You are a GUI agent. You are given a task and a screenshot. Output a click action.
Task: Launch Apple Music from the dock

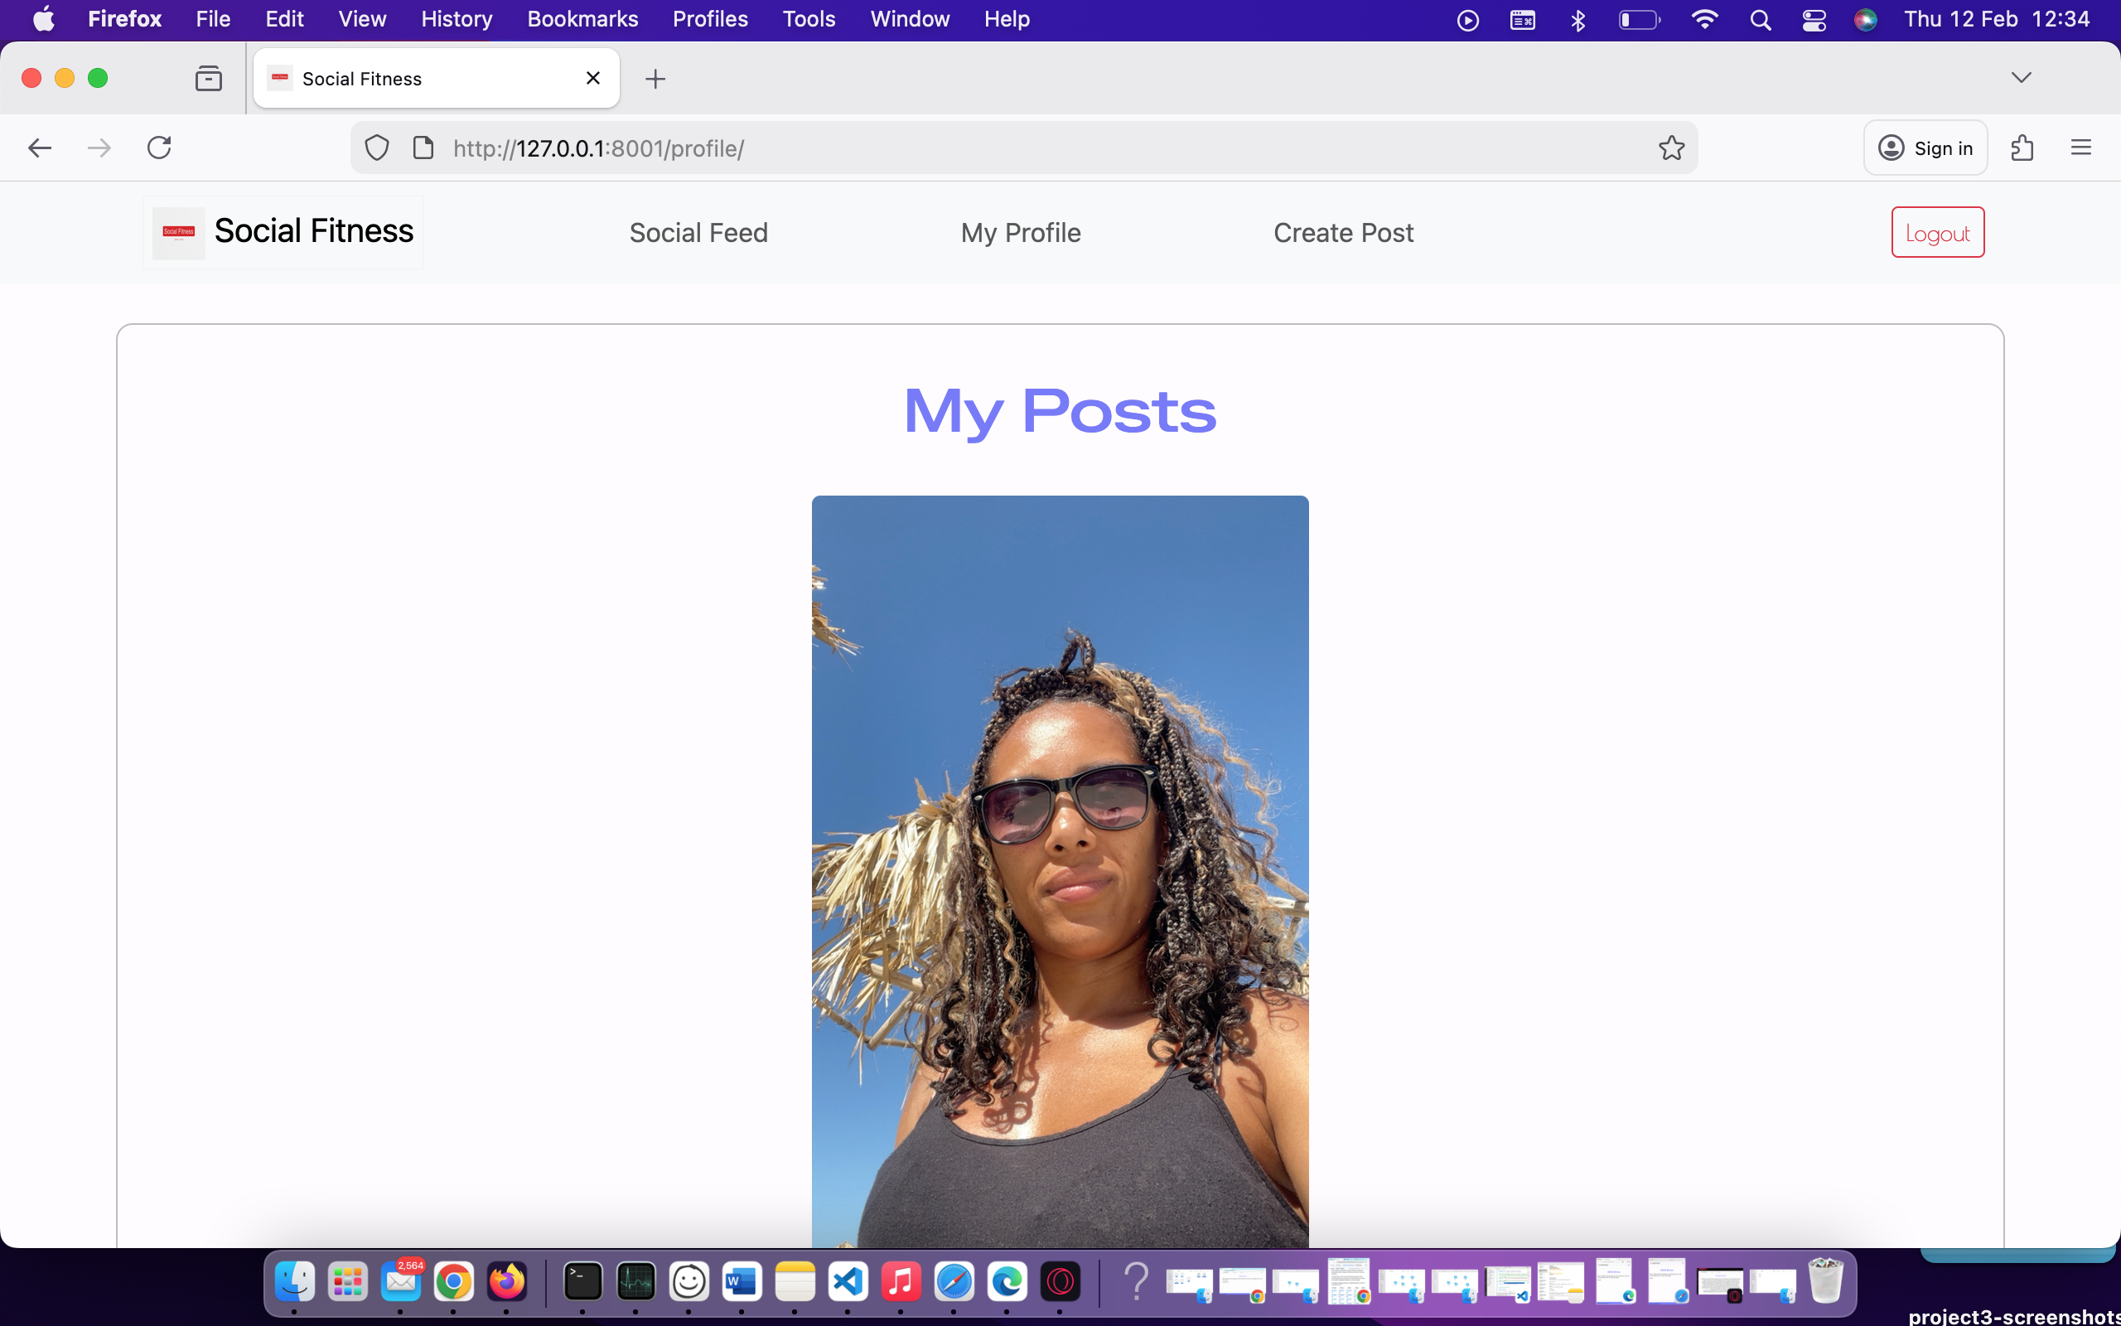[x=902, y=1281]
